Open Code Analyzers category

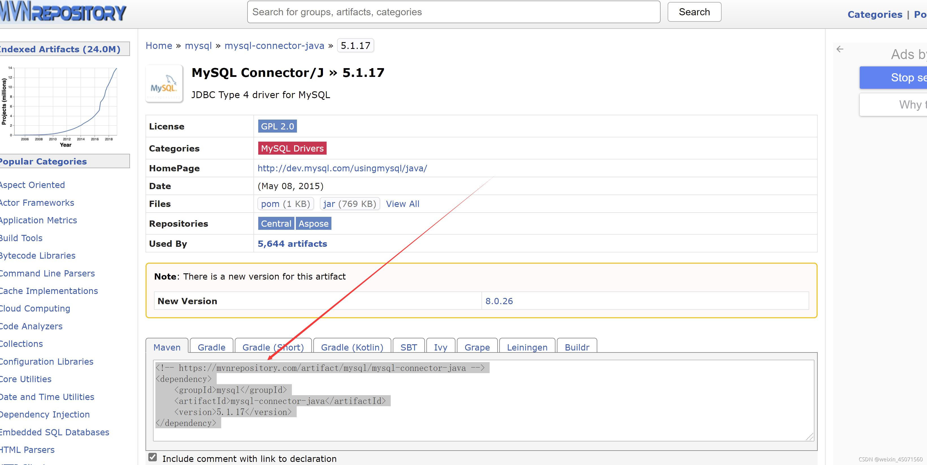pos(31,326)
